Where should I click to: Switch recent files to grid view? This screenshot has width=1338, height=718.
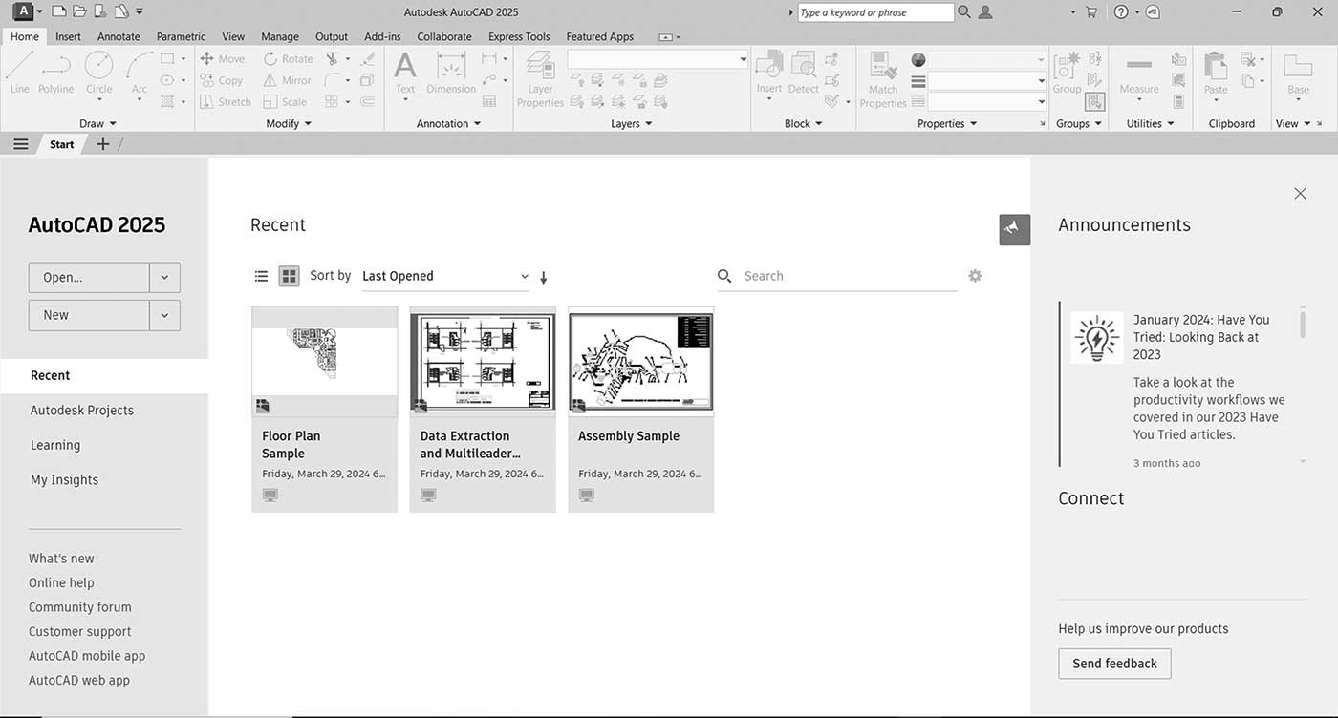(x=289, y=276)
